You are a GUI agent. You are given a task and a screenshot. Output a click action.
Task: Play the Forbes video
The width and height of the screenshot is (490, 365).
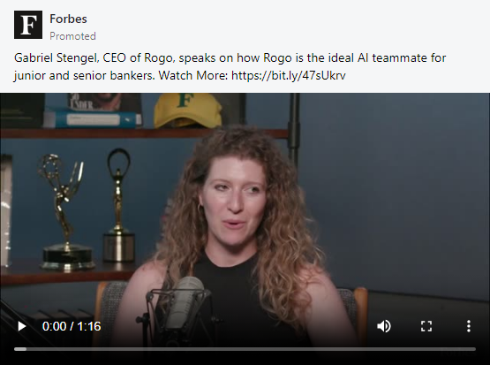[21, 326]
